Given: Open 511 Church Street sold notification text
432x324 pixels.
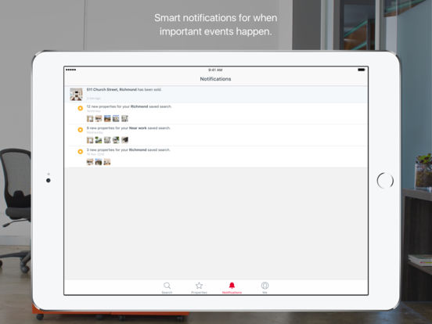Looking at the screenshot, I should pyautogui.click(x=124, y=89).
